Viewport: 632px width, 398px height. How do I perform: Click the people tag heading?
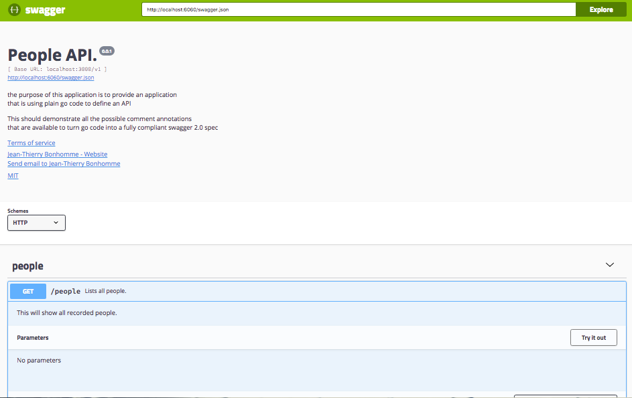pos(27,266)
